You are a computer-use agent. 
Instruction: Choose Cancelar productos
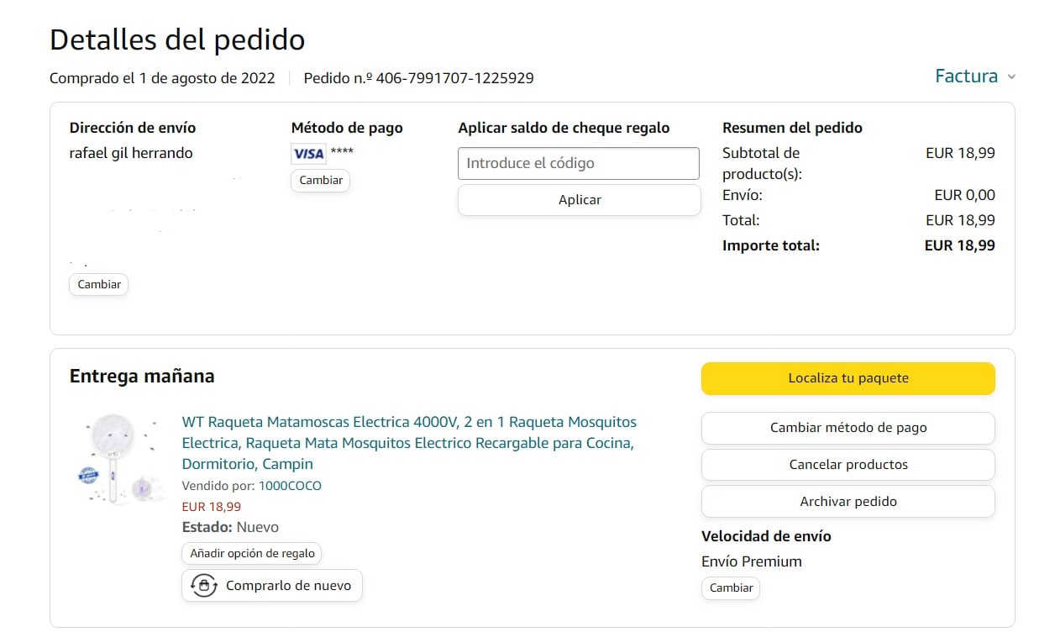(x=848, y=465)
